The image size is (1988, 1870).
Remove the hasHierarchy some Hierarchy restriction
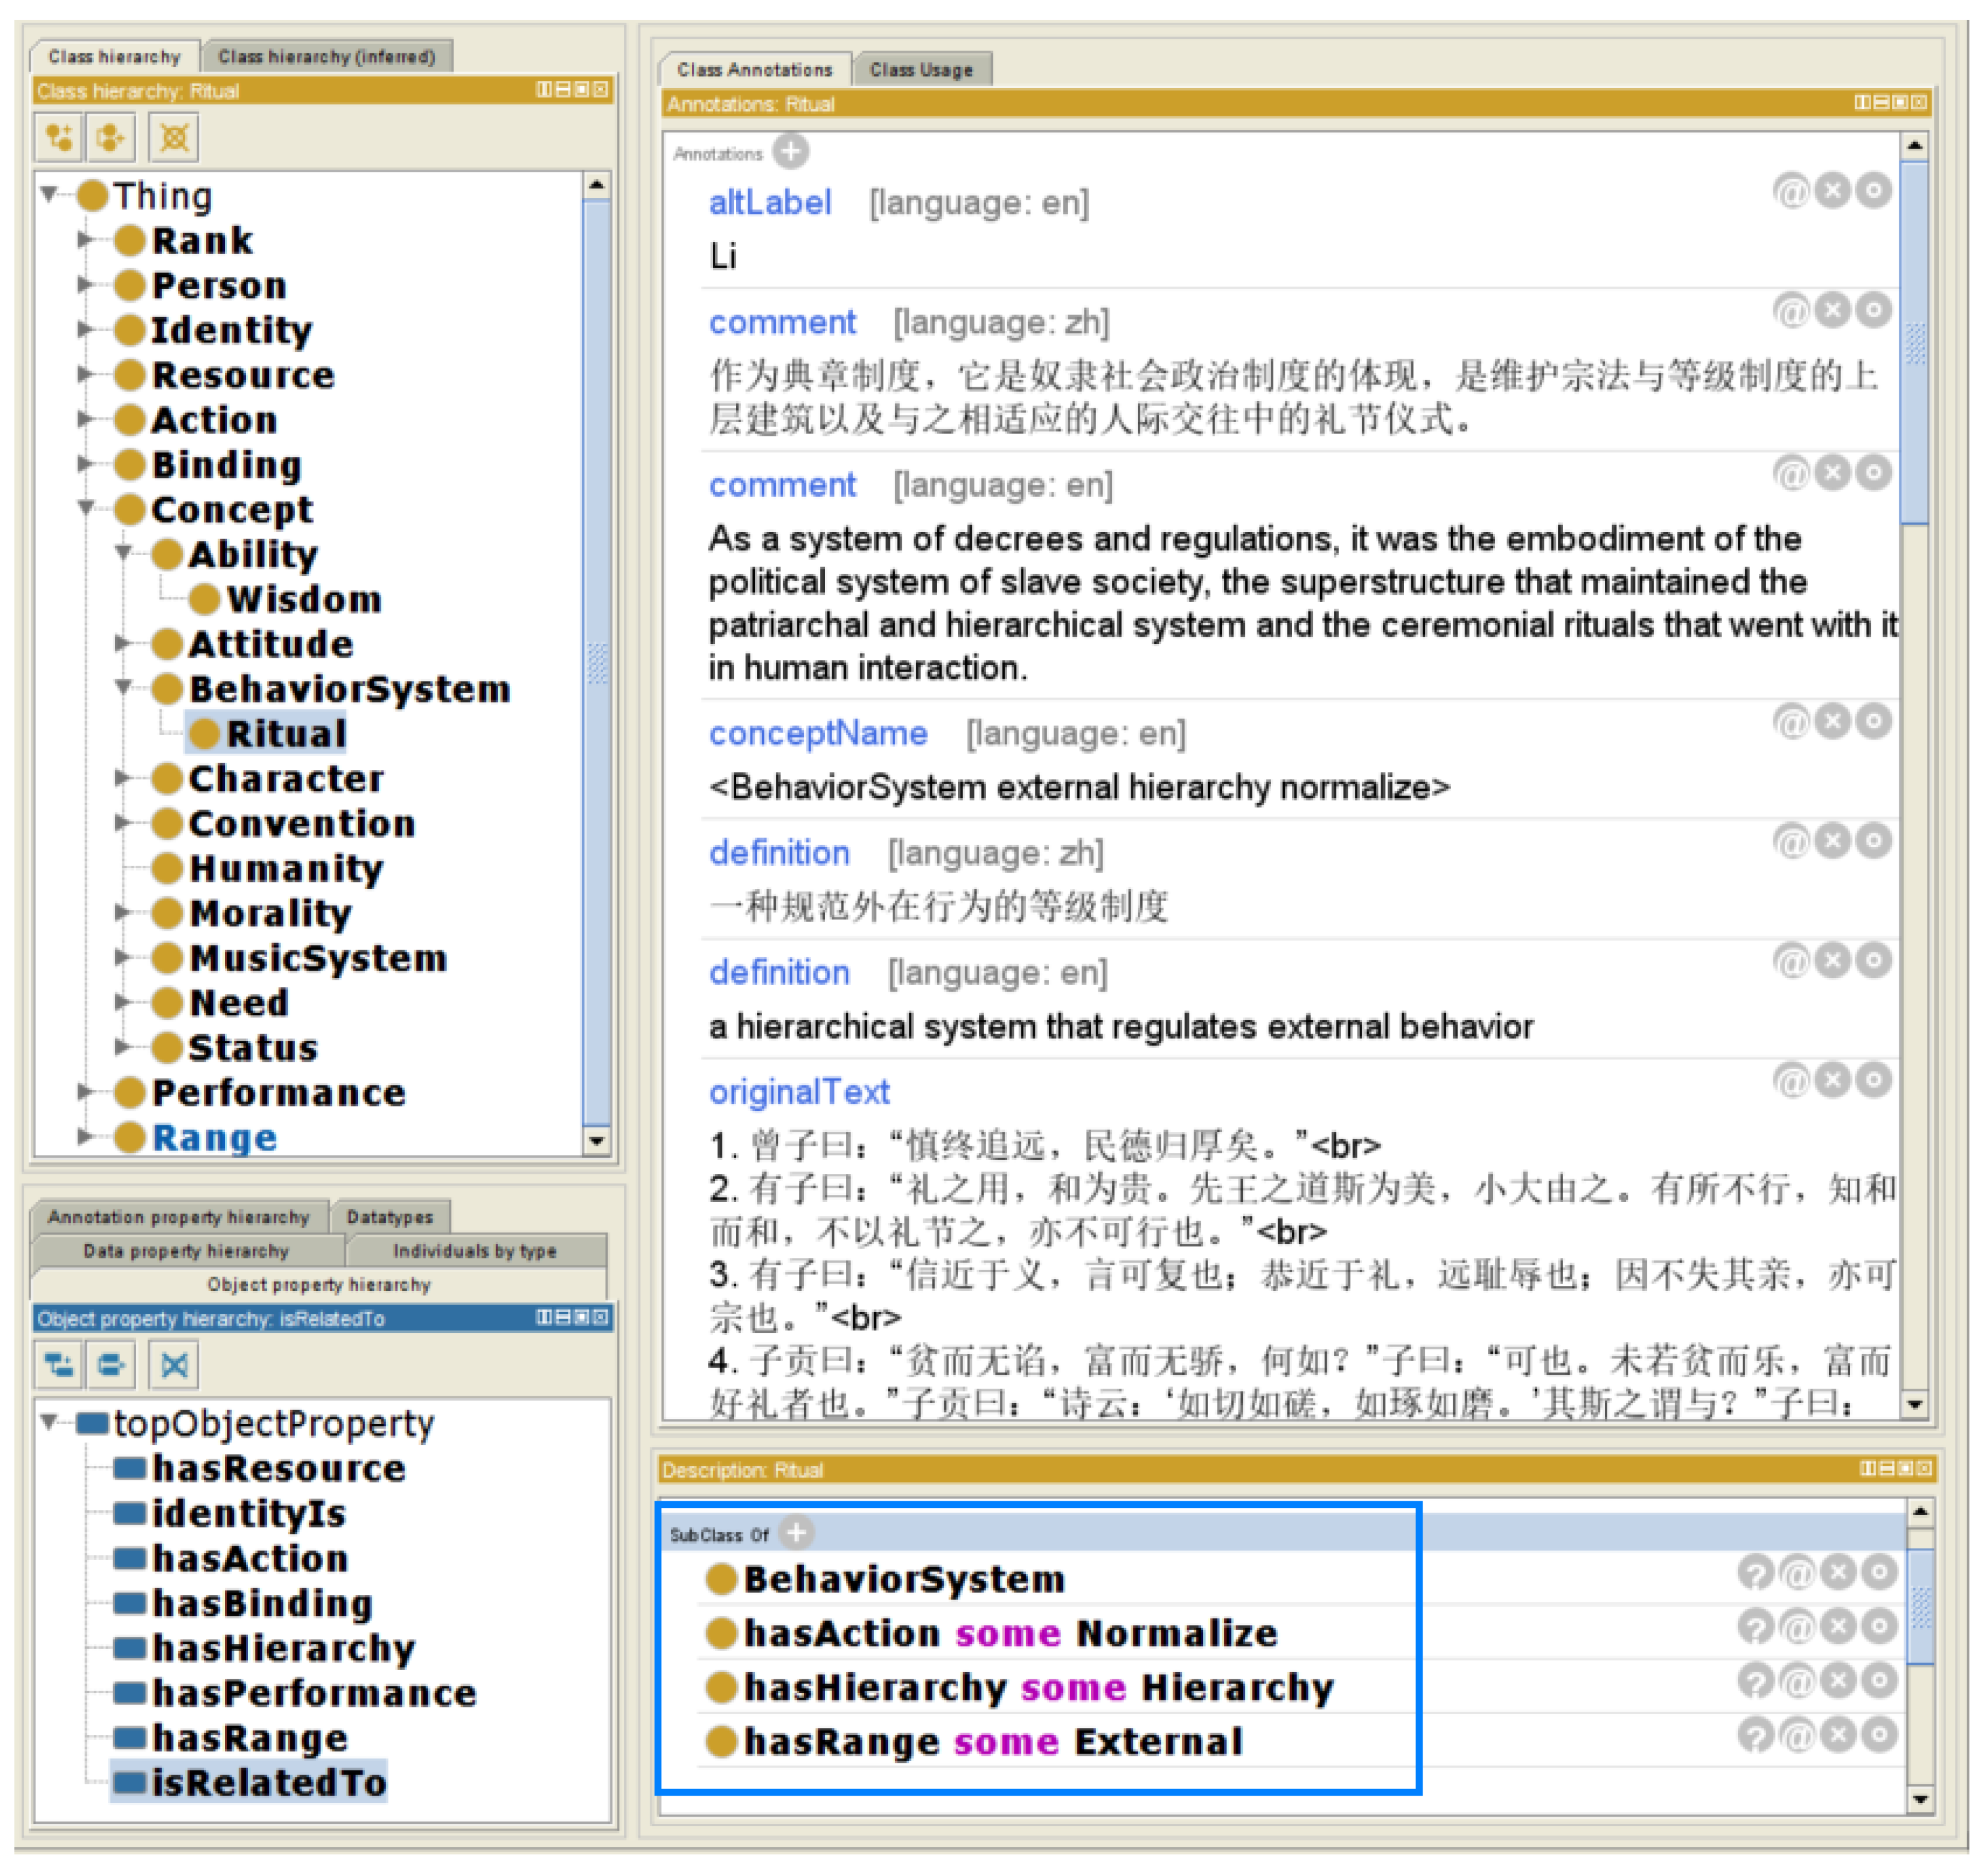point(1838,1681)
